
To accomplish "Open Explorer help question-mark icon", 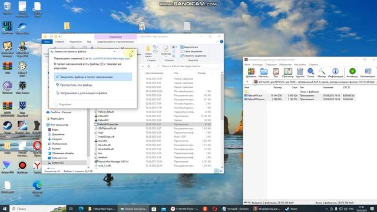I will [x=221, y=42].
